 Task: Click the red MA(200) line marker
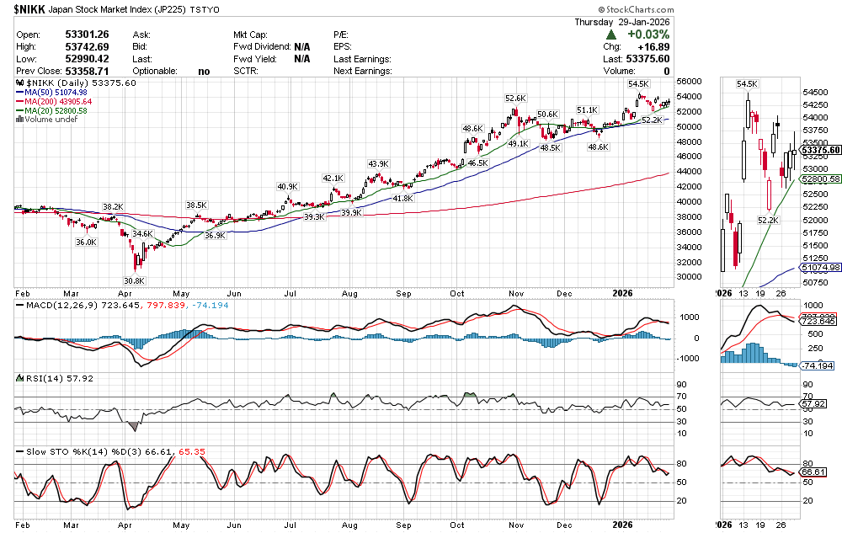point(19,102)
